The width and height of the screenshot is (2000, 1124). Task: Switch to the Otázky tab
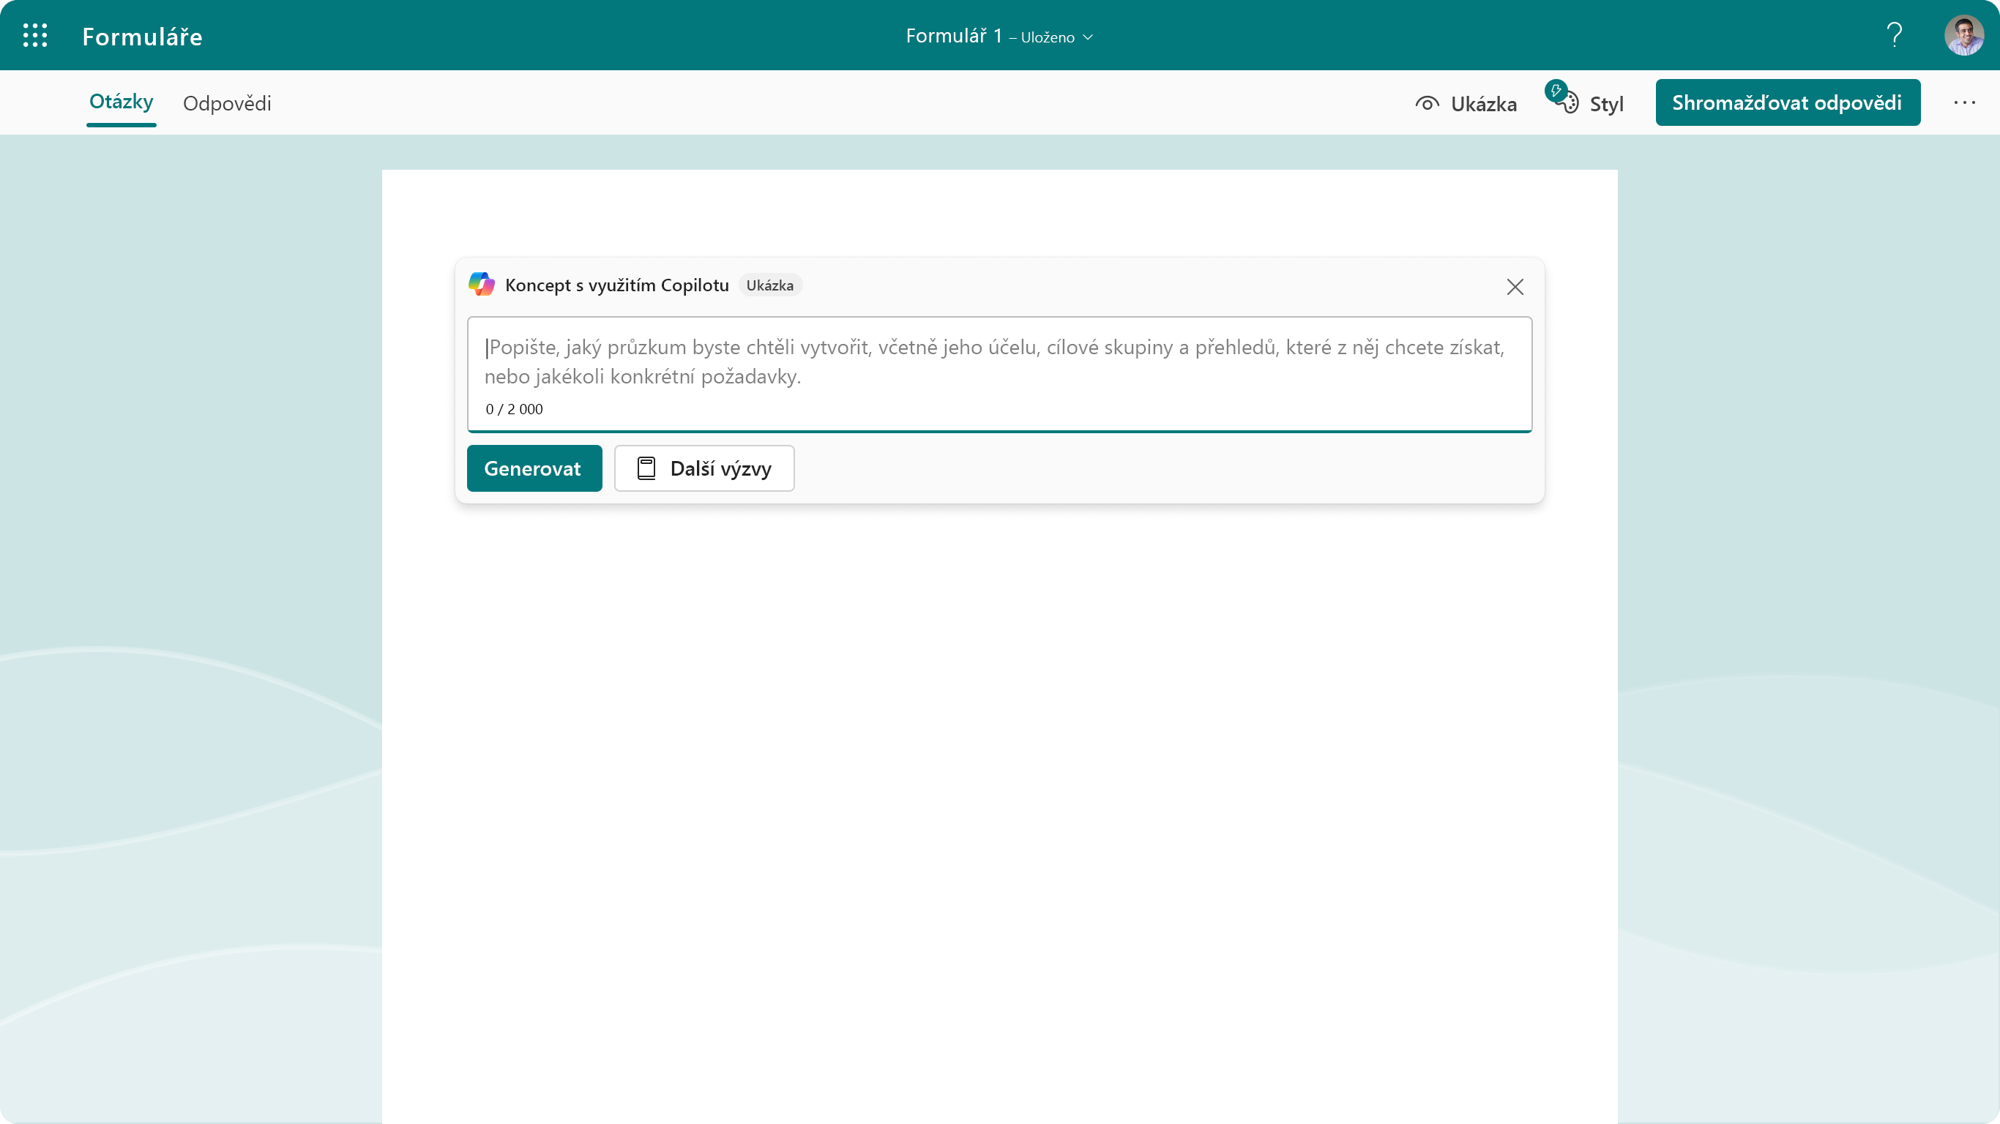click(121, 102)
